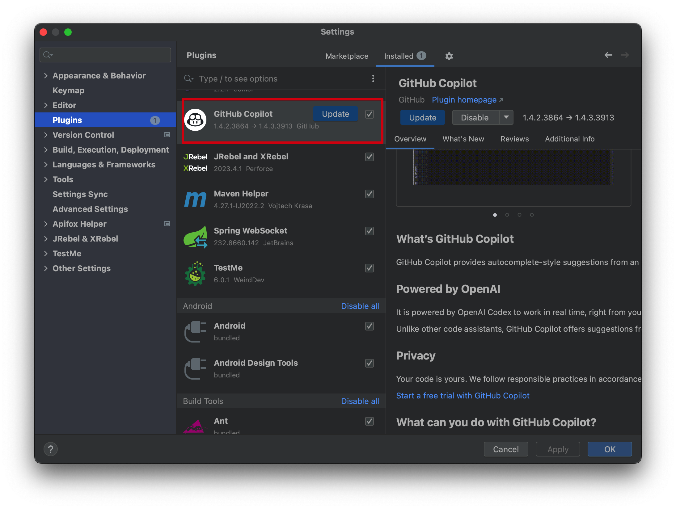
Task: Expand the Tools settings node
Action: [46, 179]
